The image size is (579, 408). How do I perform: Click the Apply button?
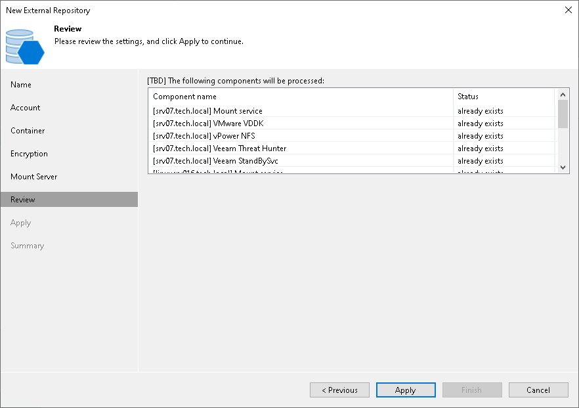406,390
